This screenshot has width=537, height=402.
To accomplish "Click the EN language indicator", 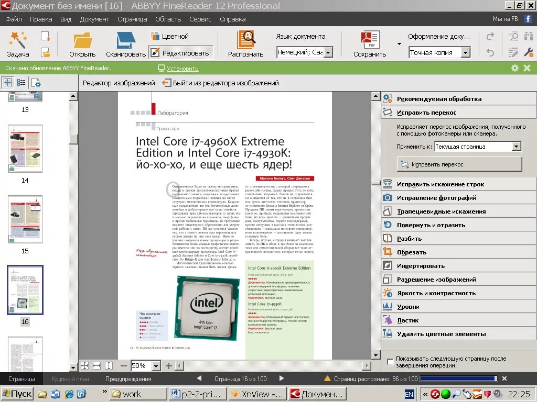I will (x=409, y=394).
